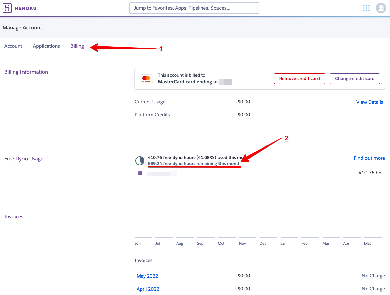Click the Sep month on invoice chart
This screenshot has height=295, width=390.
coord(200,244)
